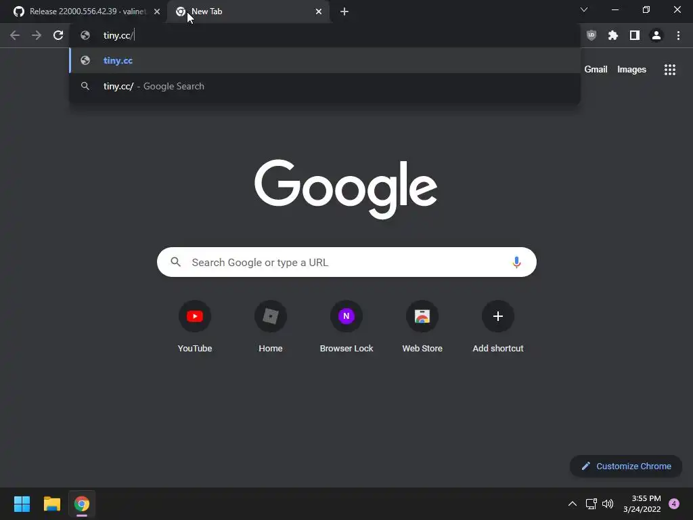Open the Google apps grid
This screenshot has height=520, width=693.
670,70
